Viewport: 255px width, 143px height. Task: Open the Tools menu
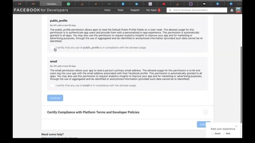point(120,10)
